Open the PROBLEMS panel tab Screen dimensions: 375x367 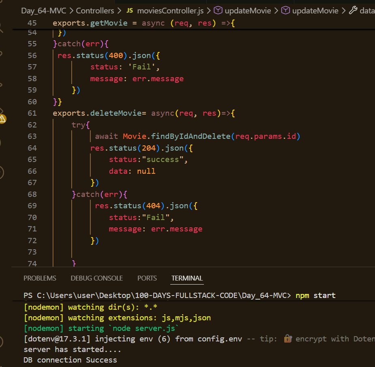(40, 278)
